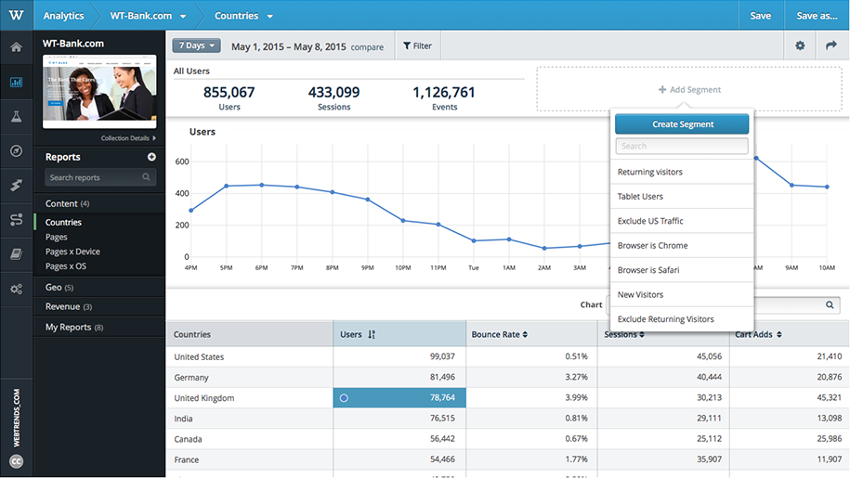Viewport: 850px width, 478px height.
Task: Click the table search magnifier icon
Action: click(x=830, y=304)
